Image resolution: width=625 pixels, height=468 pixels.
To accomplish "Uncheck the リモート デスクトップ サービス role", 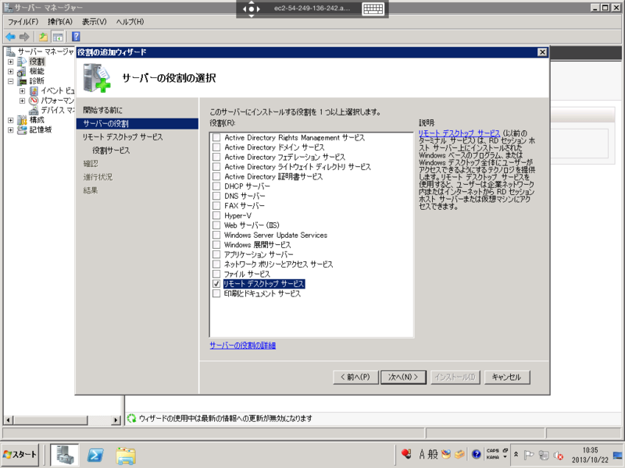I will point(216,284).
